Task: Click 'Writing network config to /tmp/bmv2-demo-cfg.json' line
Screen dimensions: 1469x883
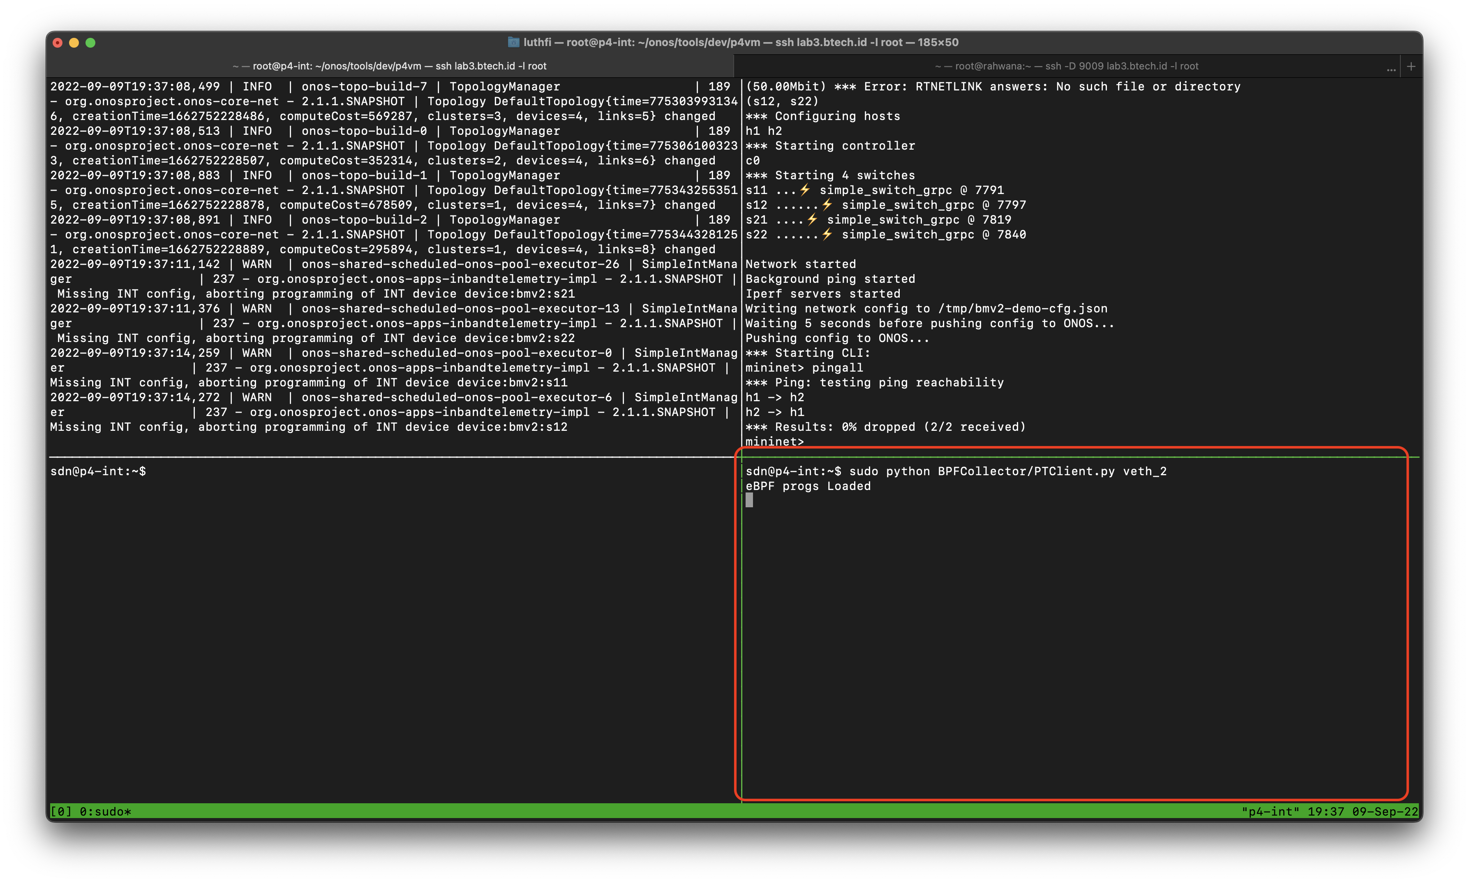Action: pos(926,309)
